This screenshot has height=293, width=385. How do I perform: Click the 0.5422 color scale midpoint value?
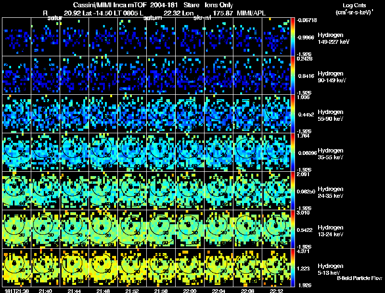click(305, 230)
